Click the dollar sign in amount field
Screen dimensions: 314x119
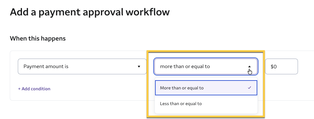tap(272, 67)
